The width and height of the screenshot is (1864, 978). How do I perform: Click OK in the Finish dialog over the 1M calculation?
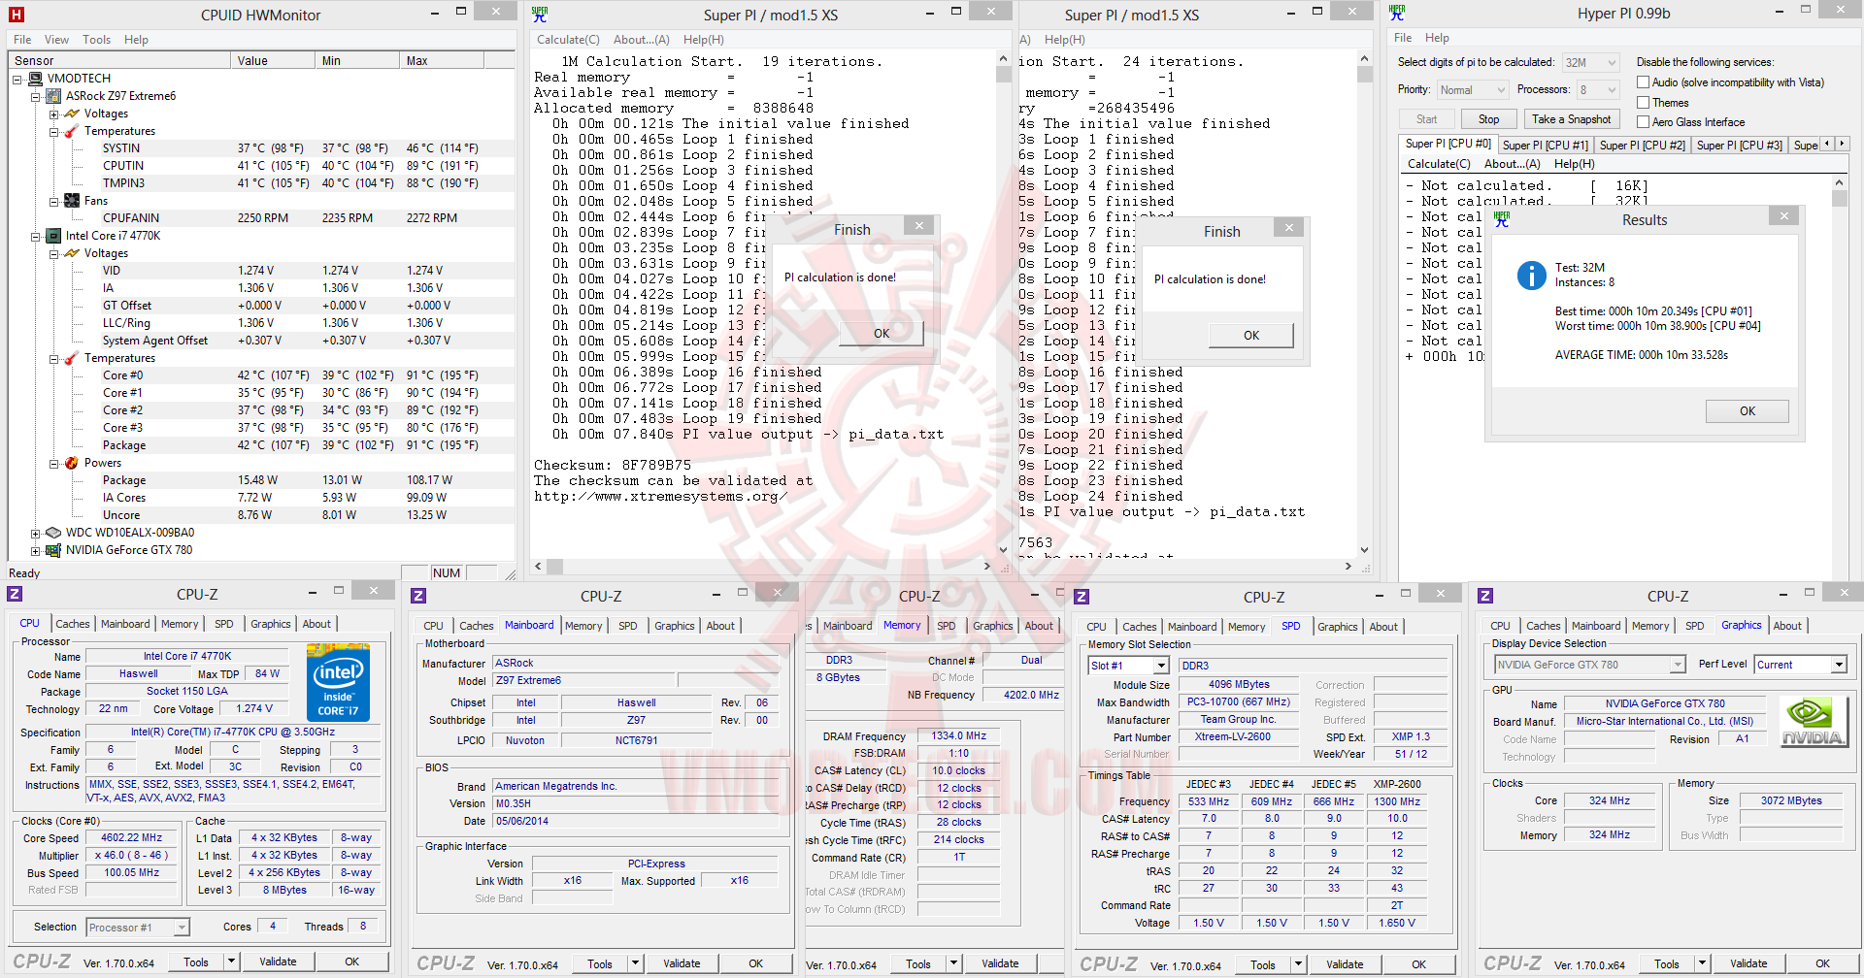[881, 334]
